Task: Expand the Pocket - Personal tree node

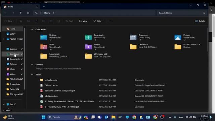Action: (4, 39)
